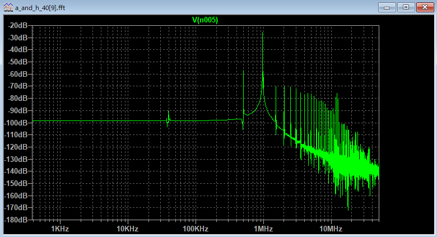The image size is (437, 237).
Task: Click the LTspice waveform icon in title bar
Action: [8, 7]
